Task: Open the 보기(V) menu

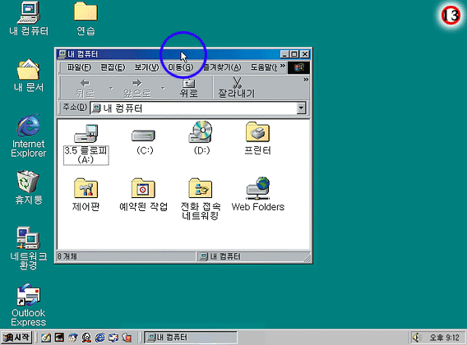Action: point(146,67)
